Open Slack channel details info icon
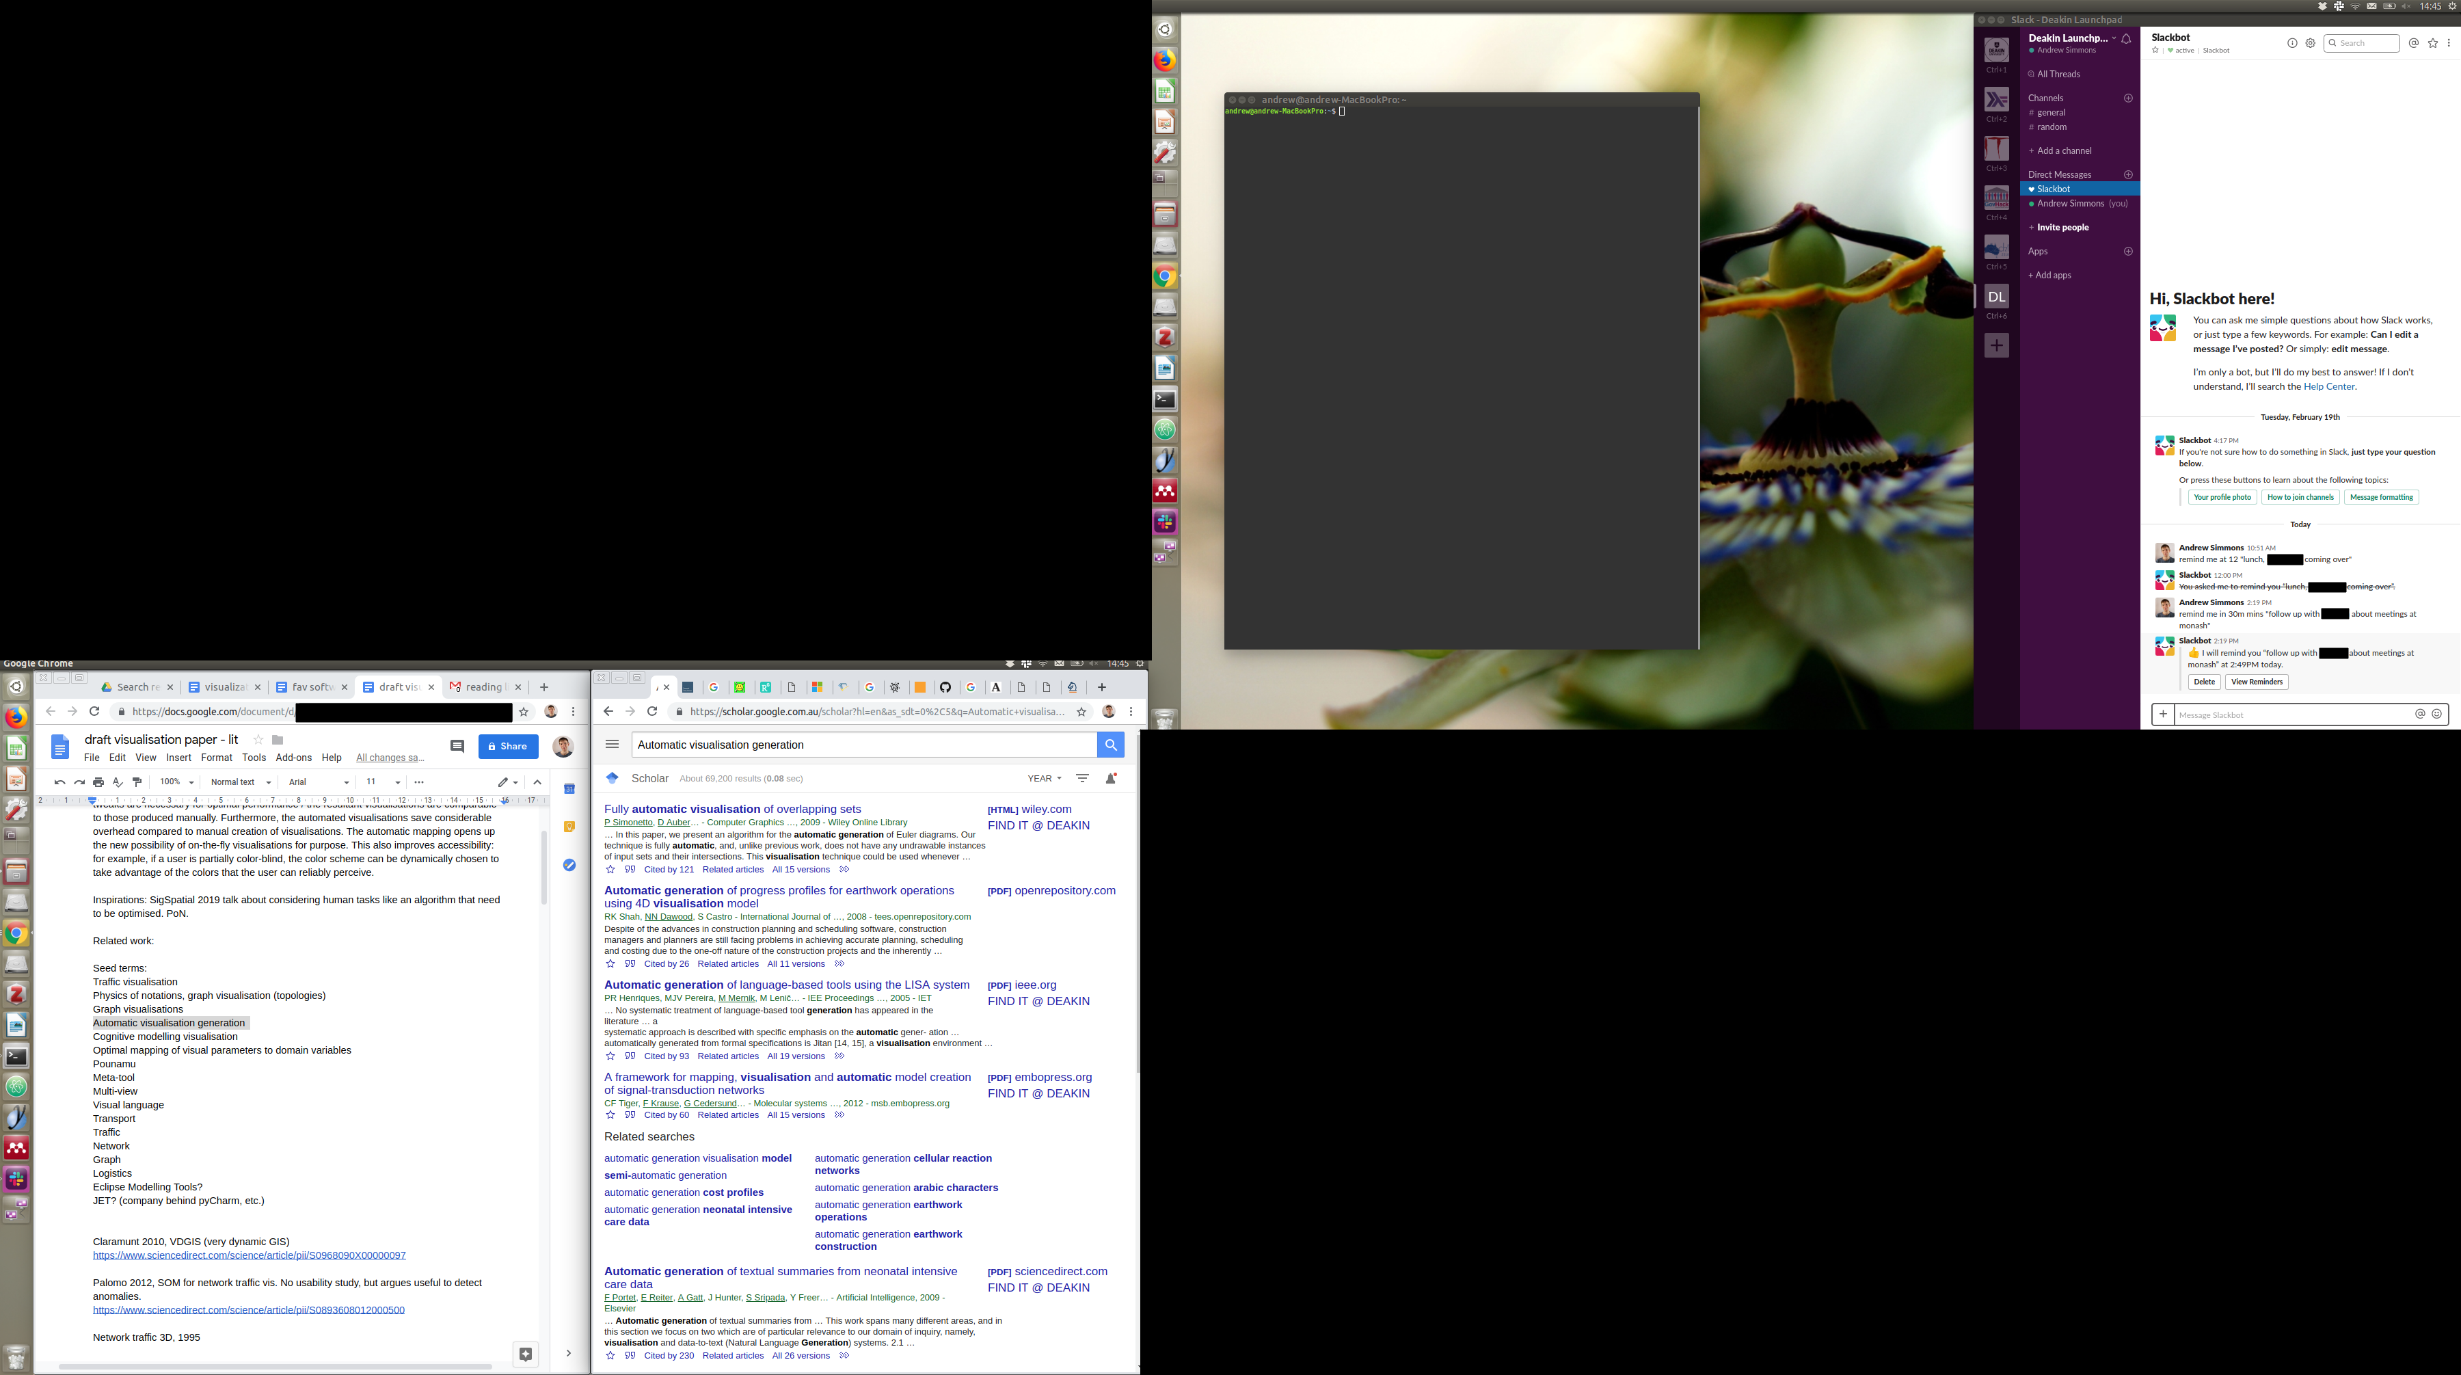2461x1375 pixels. tap(2292, 43)
